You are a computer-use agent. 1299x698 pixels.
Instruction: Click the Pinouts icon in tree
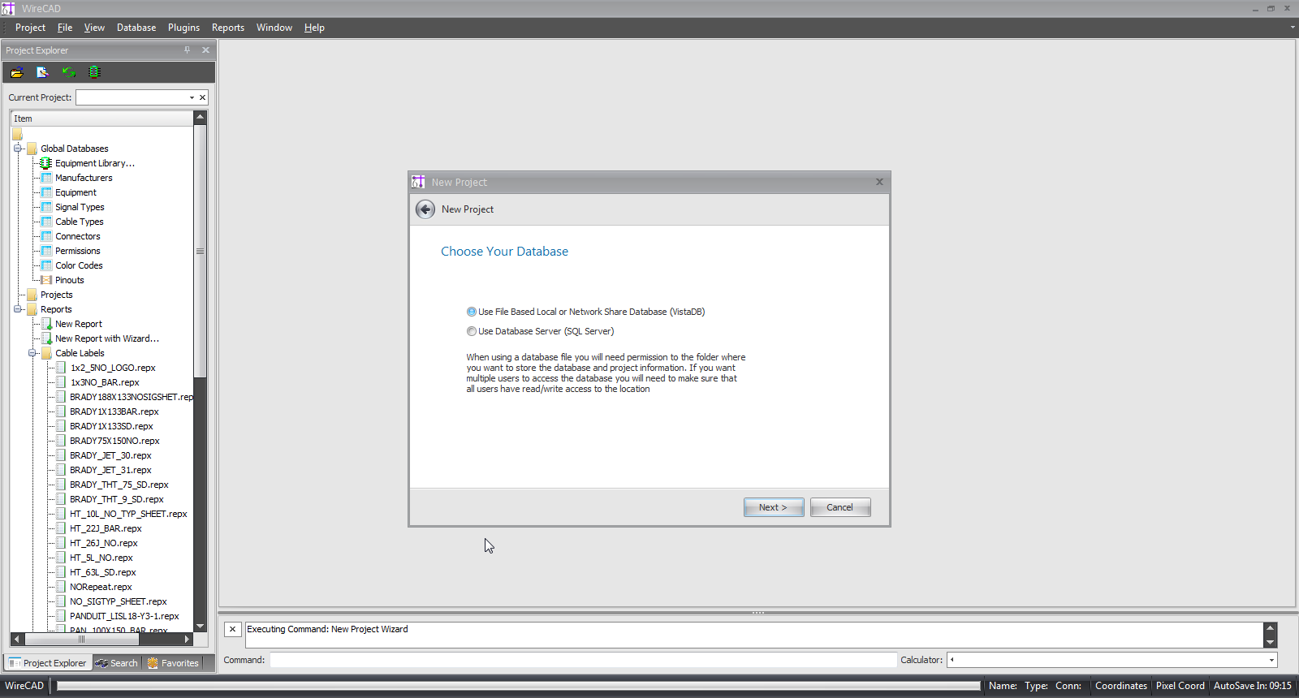(46, 280)
